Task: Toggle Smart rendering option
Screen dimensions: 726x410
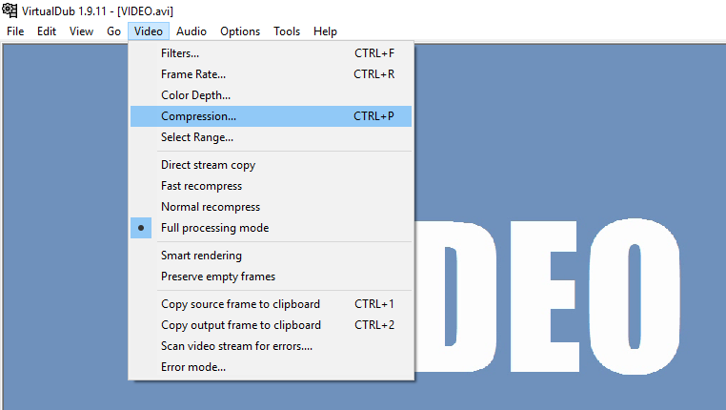Action: (x=271, y=256)
